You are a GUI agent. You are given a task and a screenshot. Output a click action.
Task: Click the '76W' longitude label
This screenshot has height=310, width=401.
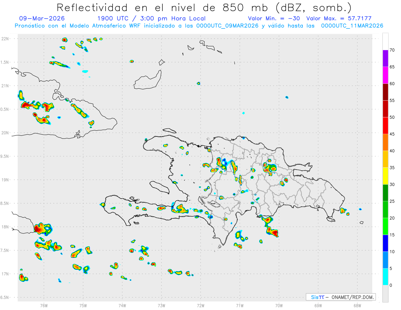pos(44,305)
